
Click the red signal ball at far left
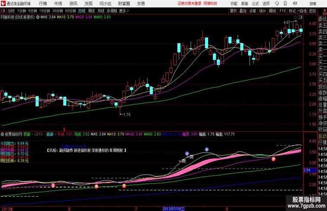tap(53, 185)
